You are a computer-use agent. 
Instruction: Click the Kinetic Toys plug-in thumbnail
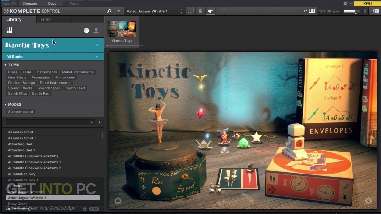(x=122, y=29)
